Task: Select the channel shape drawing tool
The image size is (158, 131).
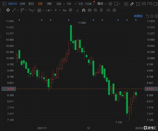Action: click(x=22, y=10)
